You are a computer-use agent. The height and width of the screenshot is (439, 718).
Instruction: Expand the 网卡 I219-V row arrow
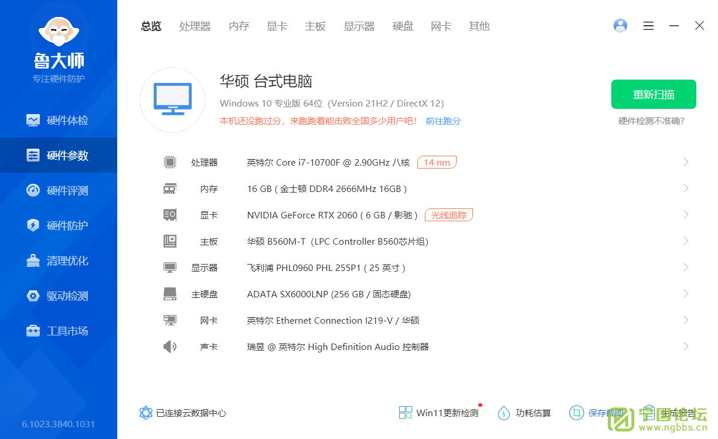(686, 320)
